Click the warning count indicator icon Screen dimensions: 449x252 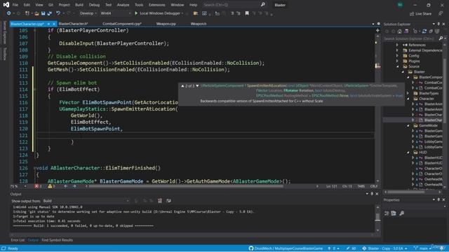50,186
